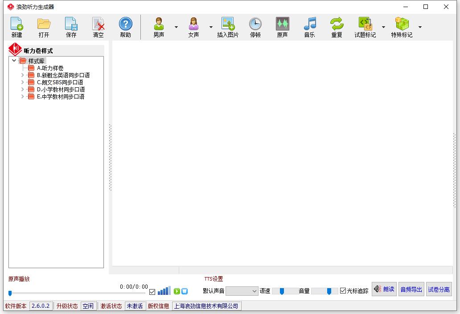Click the 听力卷样式 panel logo
The image size is (460, 314).
tap(15, 49)
